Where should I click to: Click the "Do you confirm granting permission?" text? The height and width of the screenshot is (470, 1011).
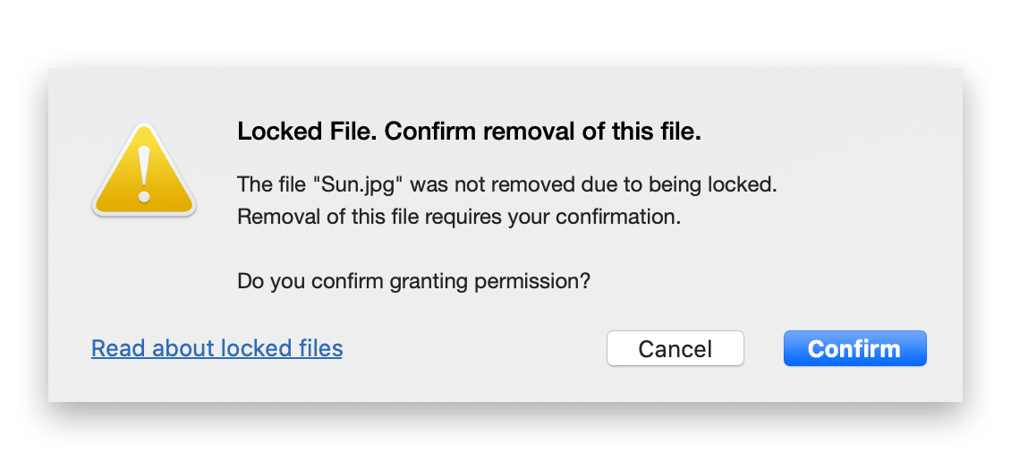click(414, 281)
